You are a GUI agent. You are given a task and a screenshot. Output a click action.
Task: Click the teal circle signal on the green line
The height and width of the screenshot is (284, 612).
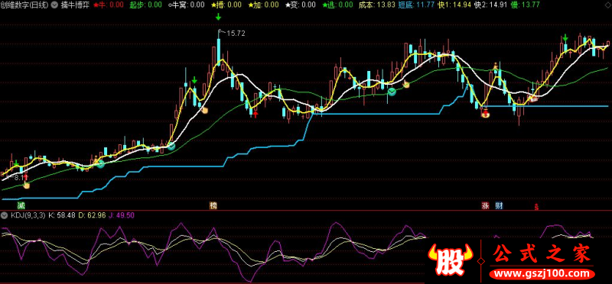[392, 92]
